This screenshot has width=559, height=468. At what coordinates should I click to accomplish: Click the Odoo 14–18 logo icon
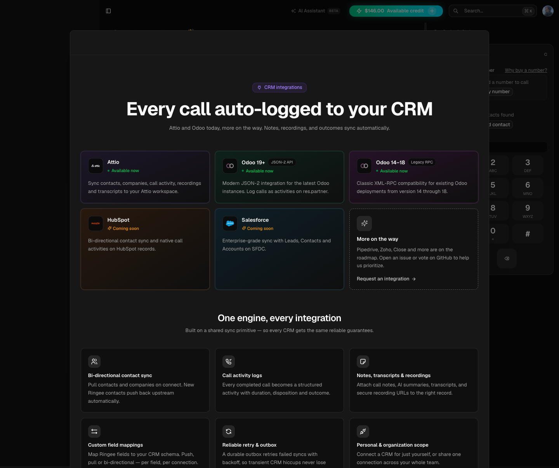(364, 166)
